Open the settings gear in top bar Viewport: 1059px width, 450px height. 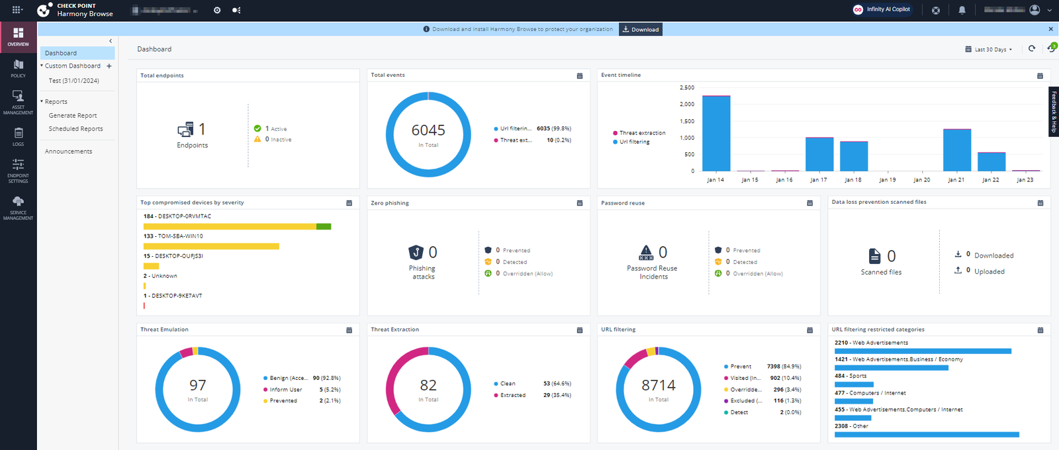pos(217,10)
